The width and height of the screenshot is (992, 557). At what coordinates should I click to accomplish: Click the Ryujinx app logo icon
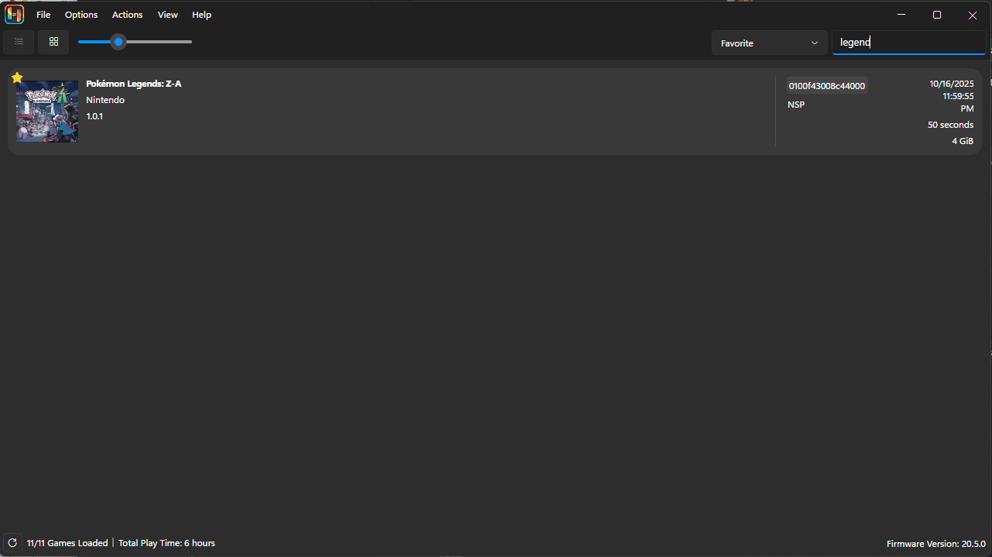pyautogui.click(x=15, y=15)
